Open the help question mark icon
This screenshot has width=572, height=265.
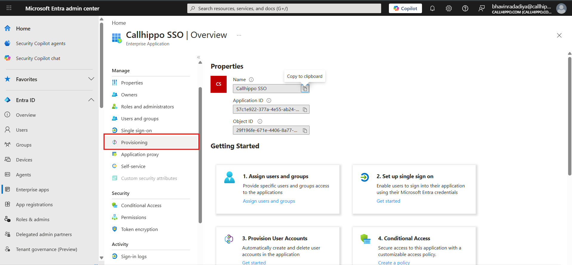click(x=465, y=8)
